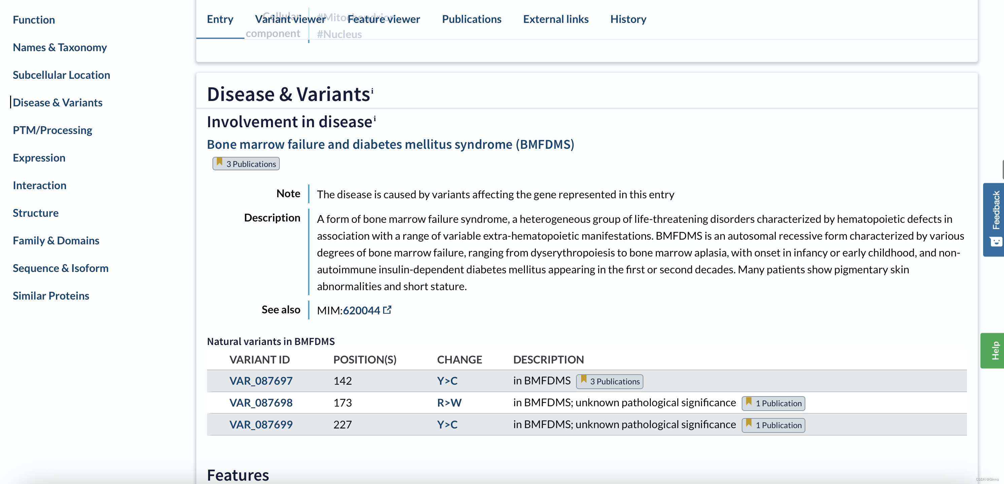Viewport: 1004px width, 484px height.
Task: Click the Features heading
Action: tap(238, 475)
